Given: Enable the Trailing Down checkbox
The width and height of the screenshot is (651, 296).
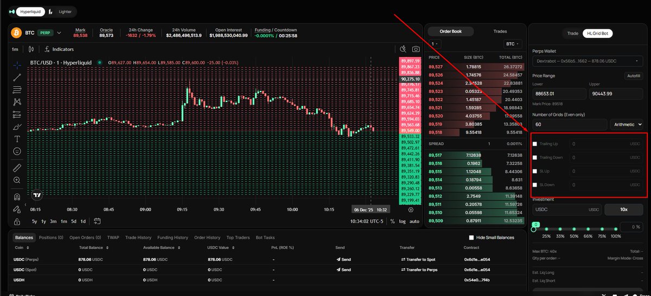Looking at the screenshot, I should click(535, 157).
